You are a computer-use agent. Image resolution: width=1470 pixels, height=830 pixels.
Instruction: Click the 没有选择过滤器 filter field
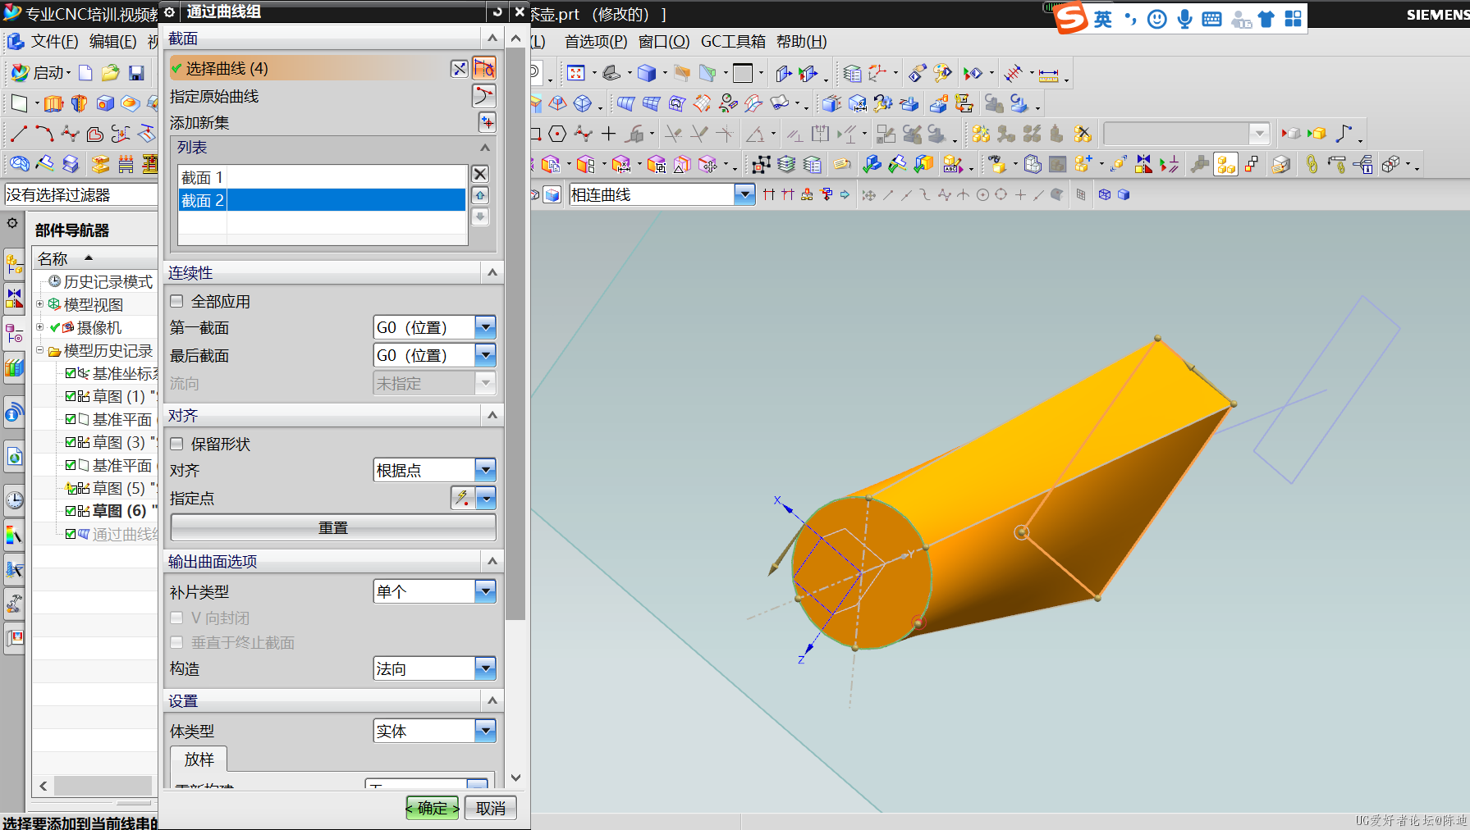pyautogui.click(x=80, y=194)
